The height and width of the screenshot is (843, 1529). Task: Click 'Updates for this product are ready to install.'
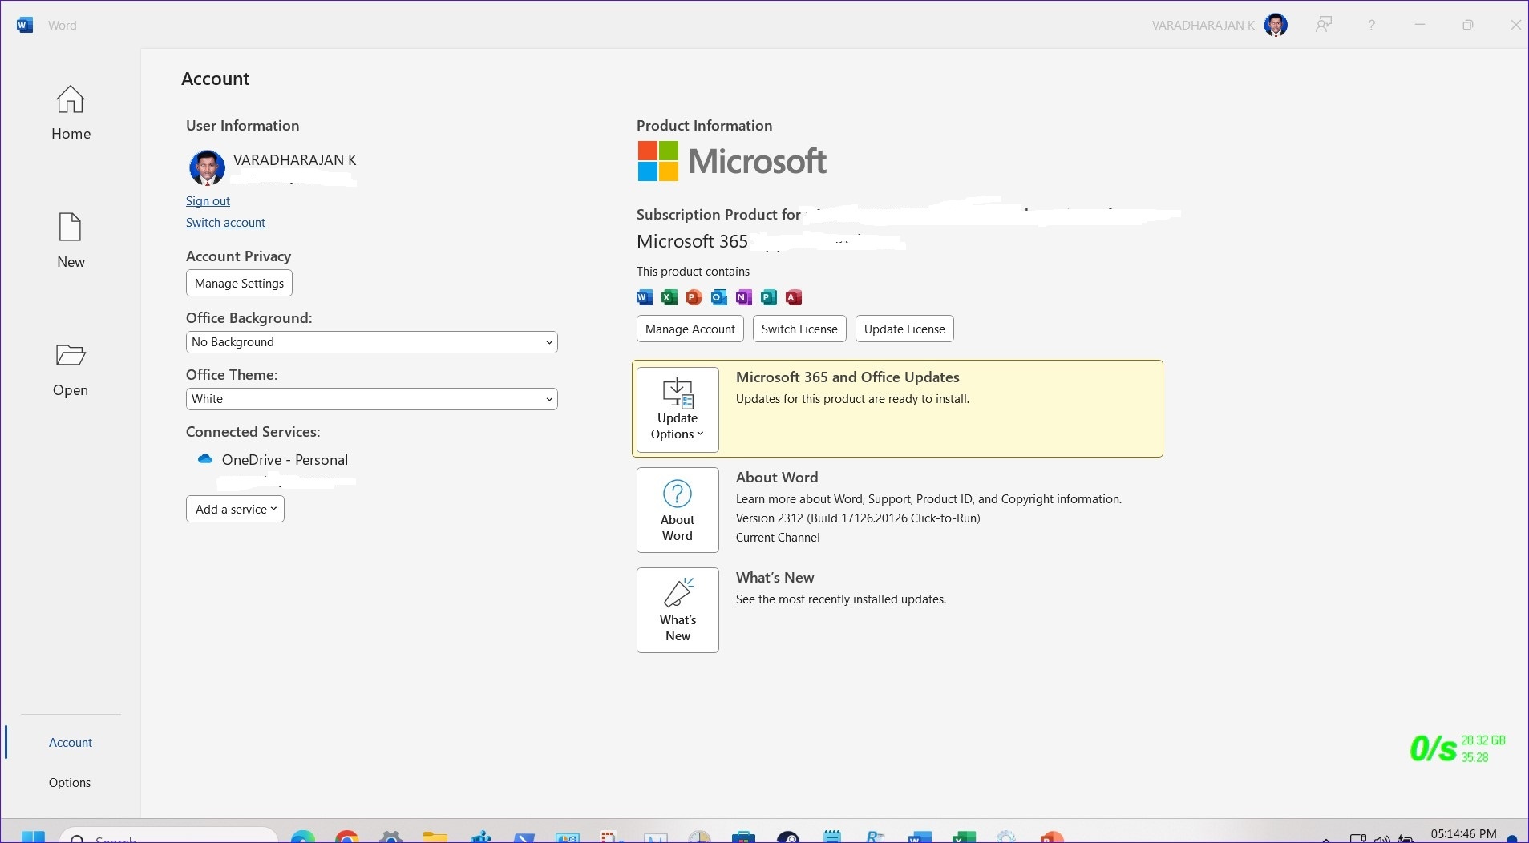tap(852, 399)
